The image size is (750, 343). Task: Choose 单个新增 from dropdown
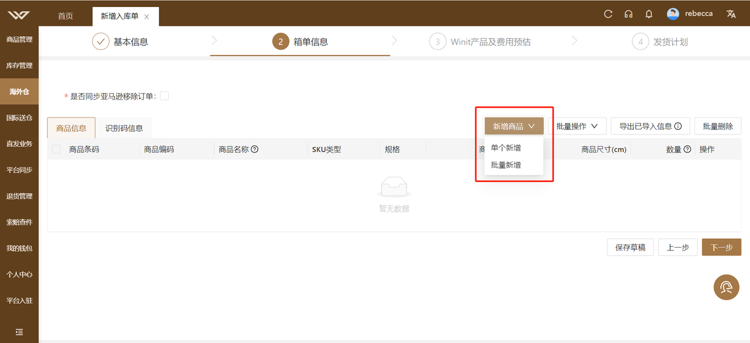pos(514,148)
